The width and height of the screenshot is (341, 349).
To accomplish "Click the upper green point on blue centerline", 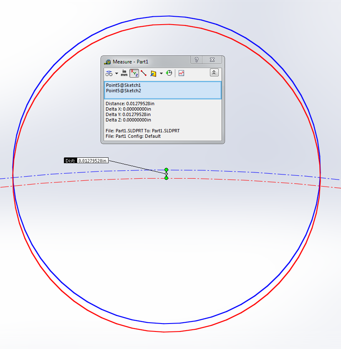I will click(x=167, y=170).
